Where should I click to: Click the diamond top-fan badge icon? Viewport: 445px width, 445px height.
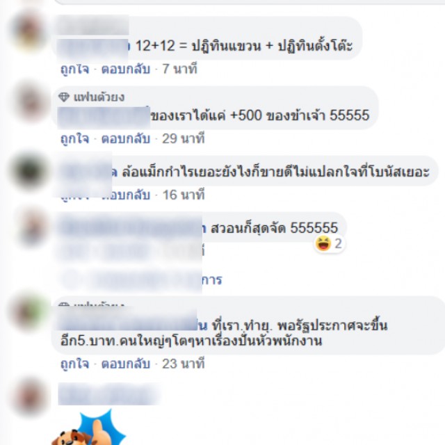point(64,97)
